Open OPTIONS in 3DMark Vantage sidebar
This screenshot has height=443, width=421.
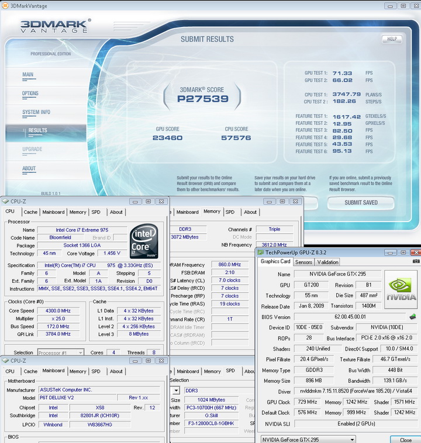[x=30, y=94]
